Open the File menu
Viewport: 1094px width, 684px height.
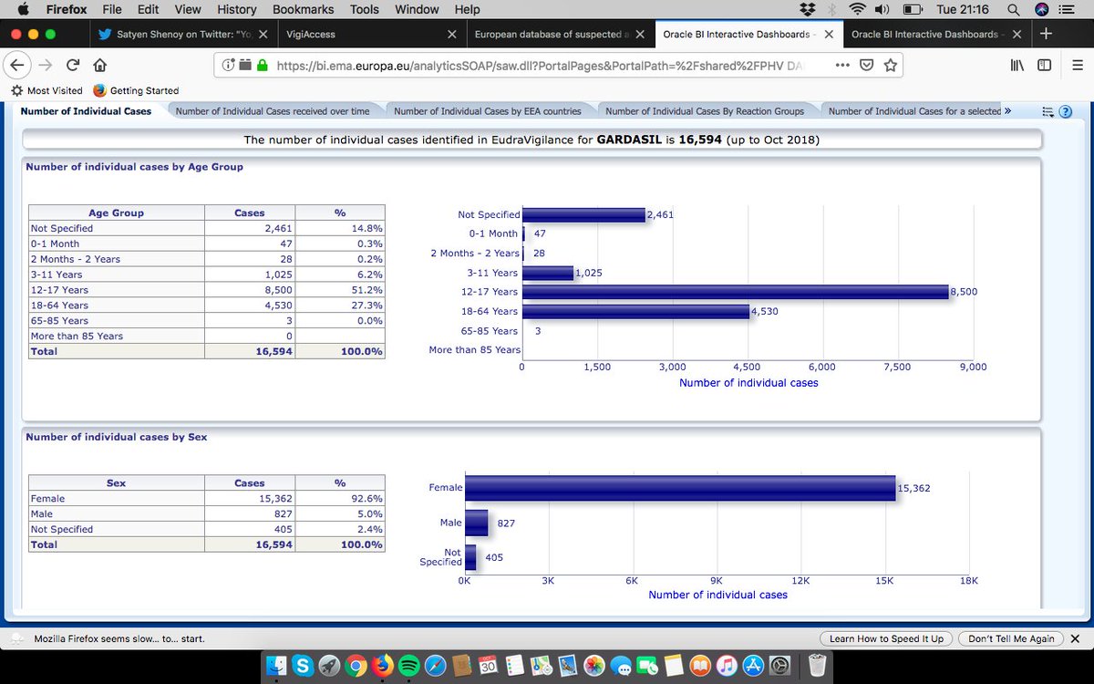tap(112, 9)
